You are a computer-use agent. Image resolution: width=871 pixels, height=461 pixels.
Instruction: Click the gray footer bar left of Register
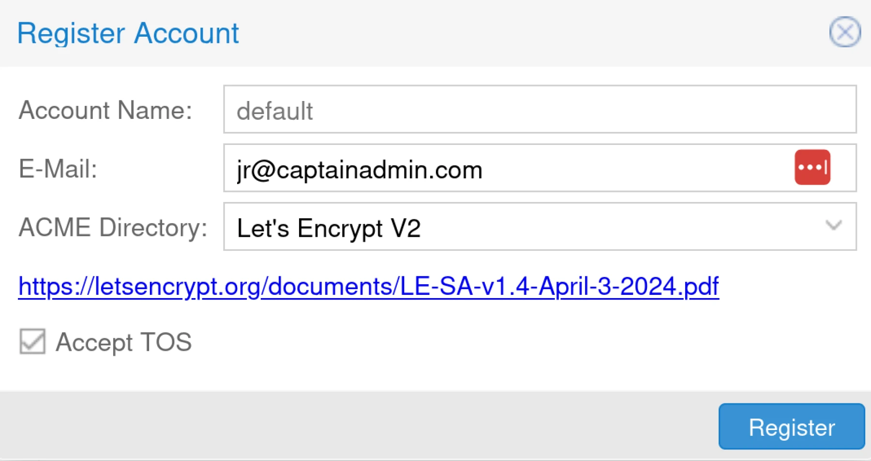point(339,425)
